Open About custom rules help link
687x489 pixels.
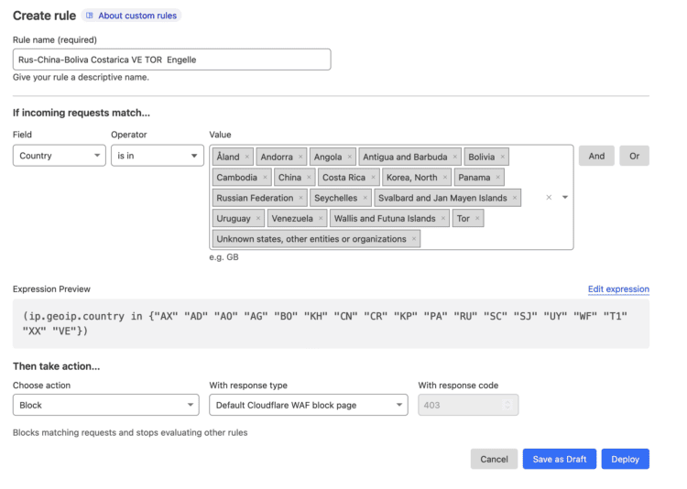(x=131, y=16)
